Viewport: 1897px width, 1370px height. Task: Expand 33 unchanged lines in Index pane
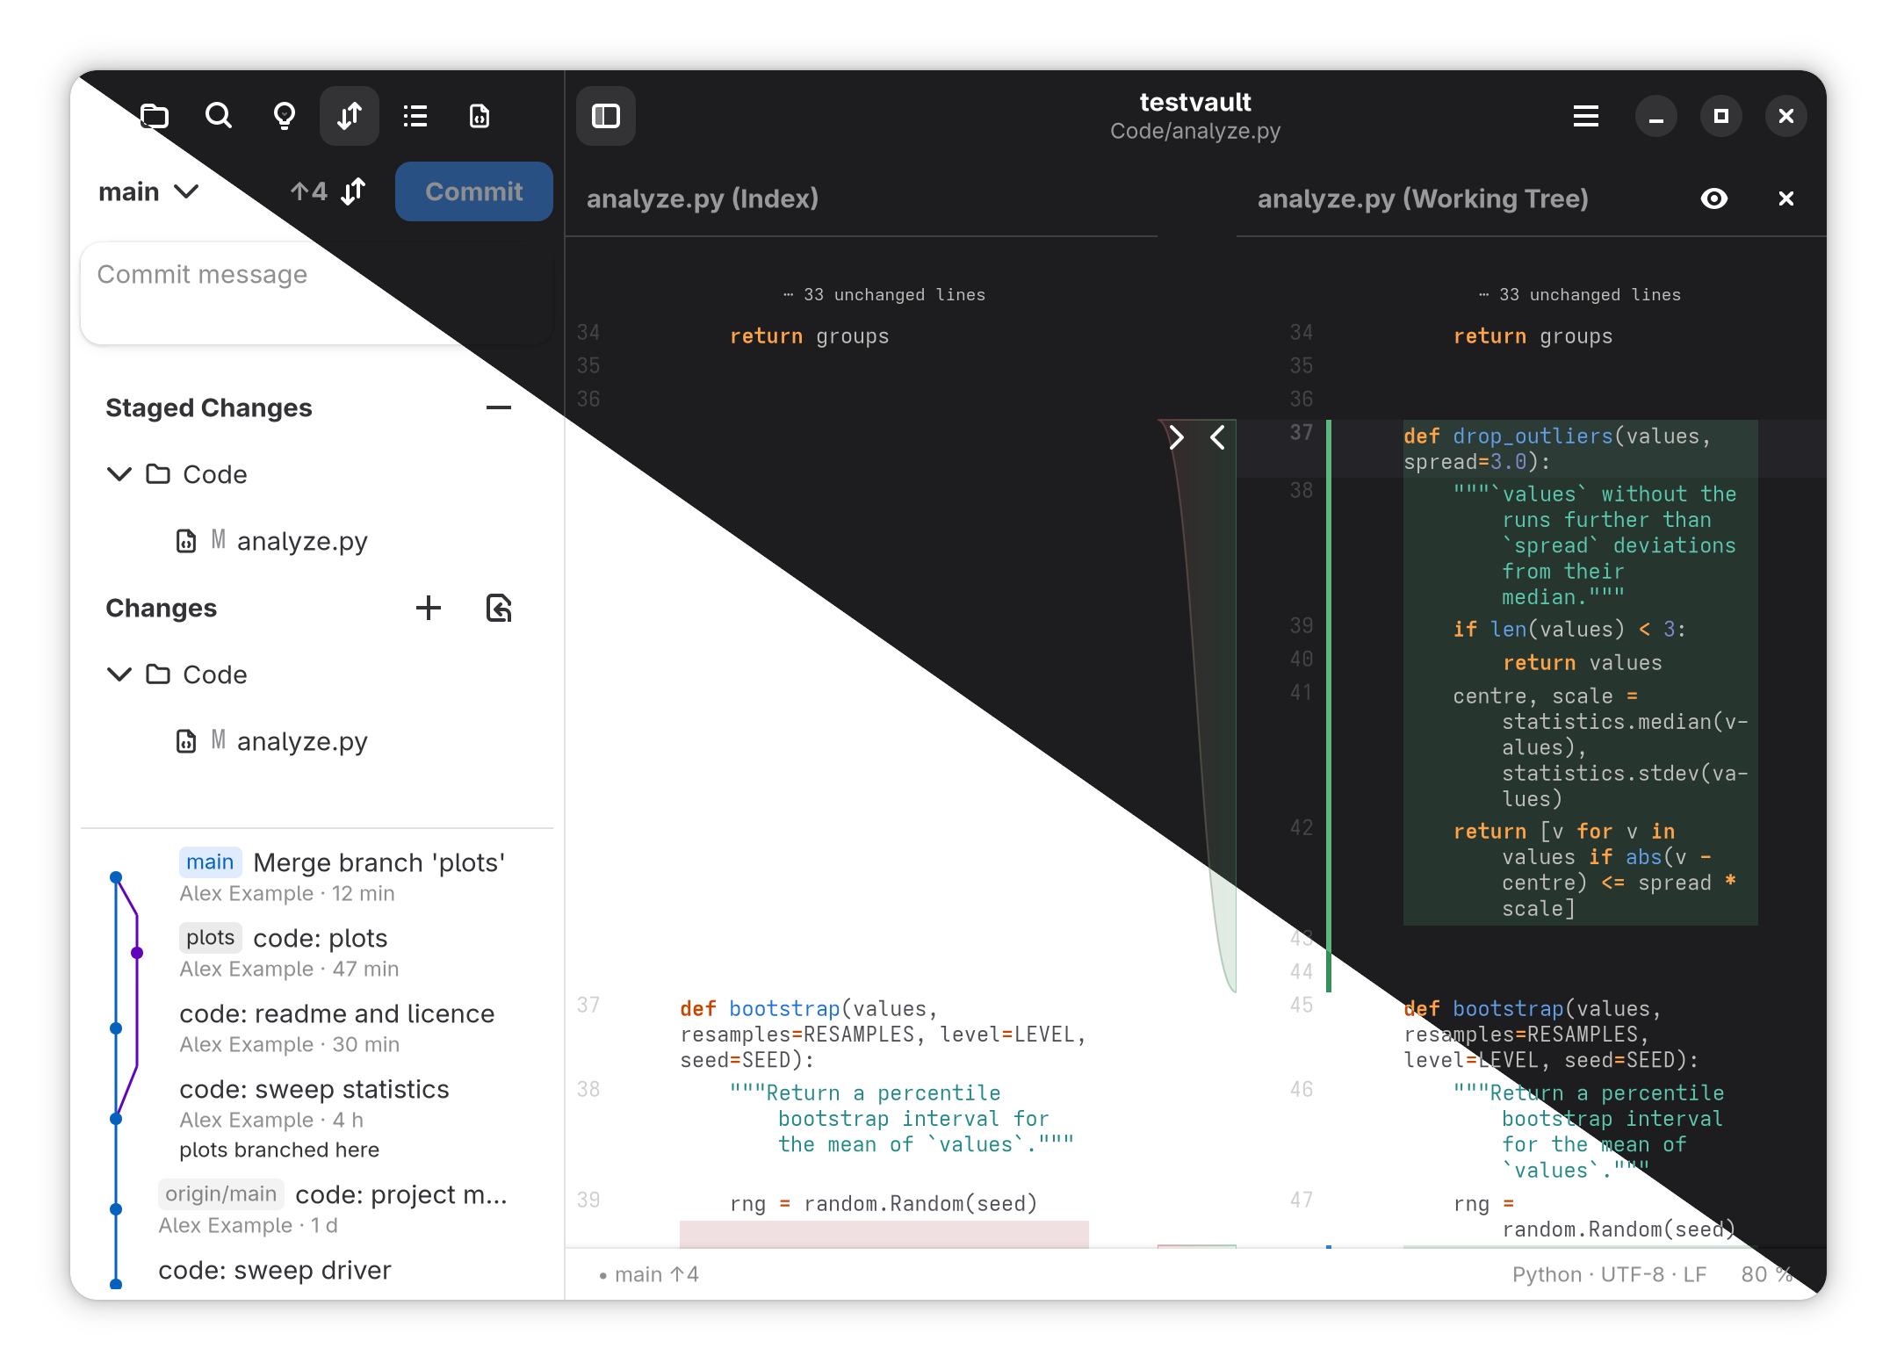click(884, 295)
